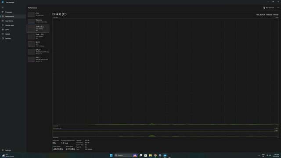
Task: Click the Disk 0 (C:) heading
Action: 59,14
